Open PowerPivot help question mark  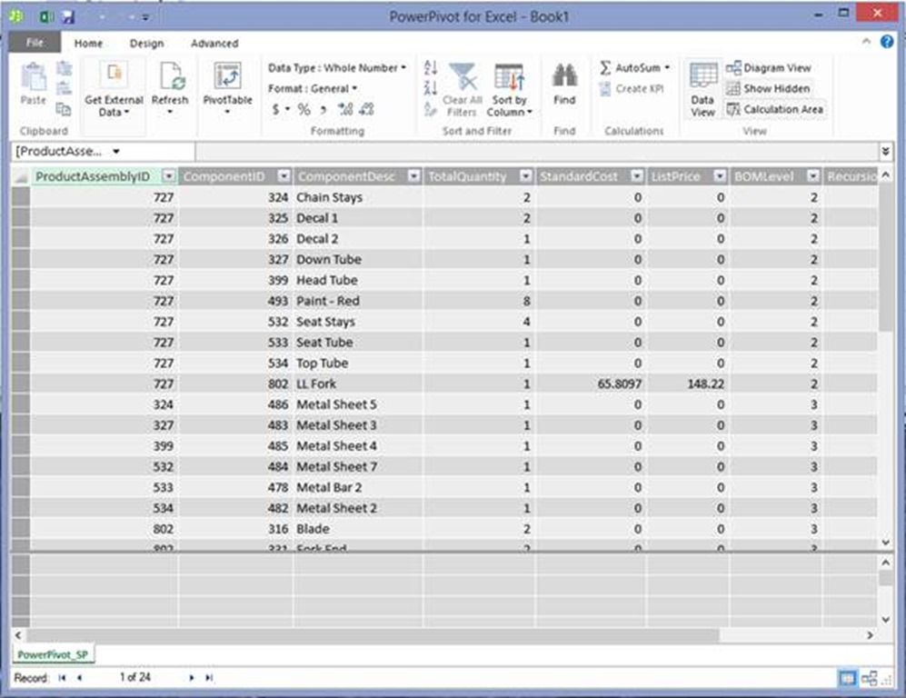click(886, 42)
